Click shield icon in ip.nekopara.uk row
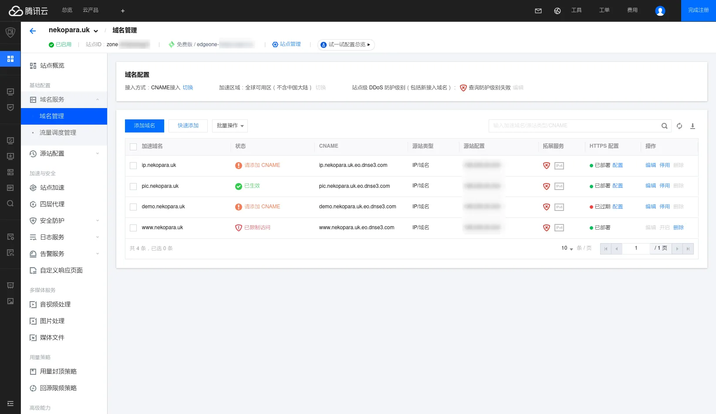 pyautogui.click(x=547, y=166)
